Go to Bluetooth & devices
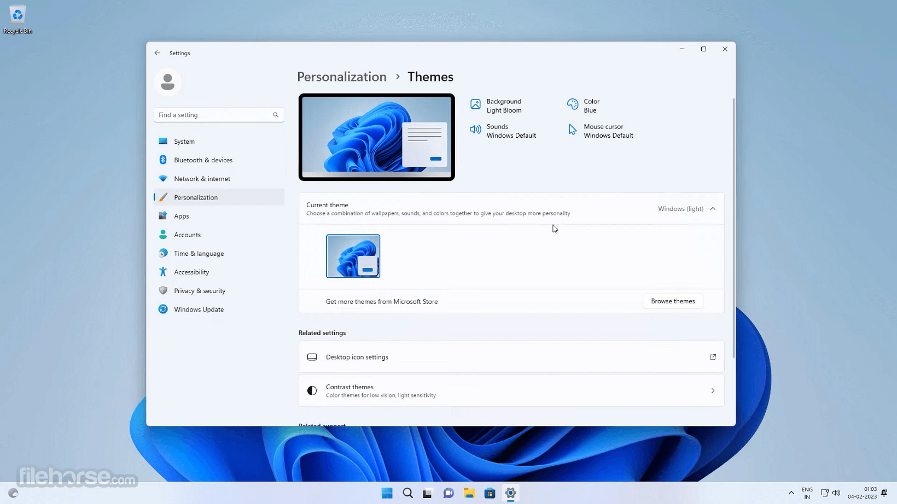The image size is (897, 504). (x=203, y=160)
